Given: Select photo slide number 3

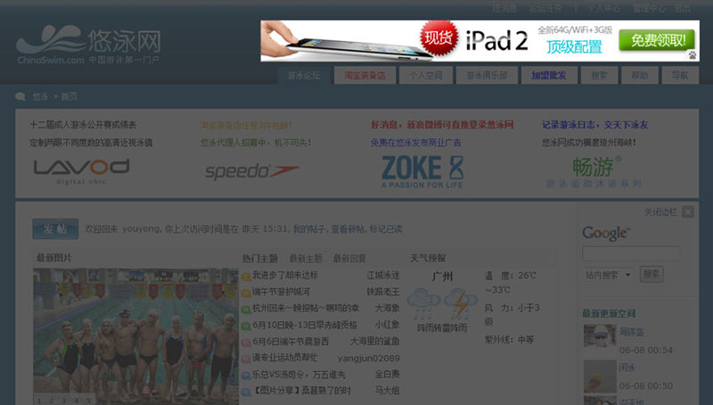Looking at the screenshot, I should [64, 401].
